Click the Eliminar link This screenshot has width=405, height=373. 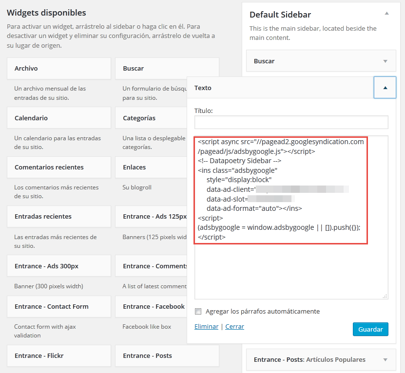pos(206,327)
